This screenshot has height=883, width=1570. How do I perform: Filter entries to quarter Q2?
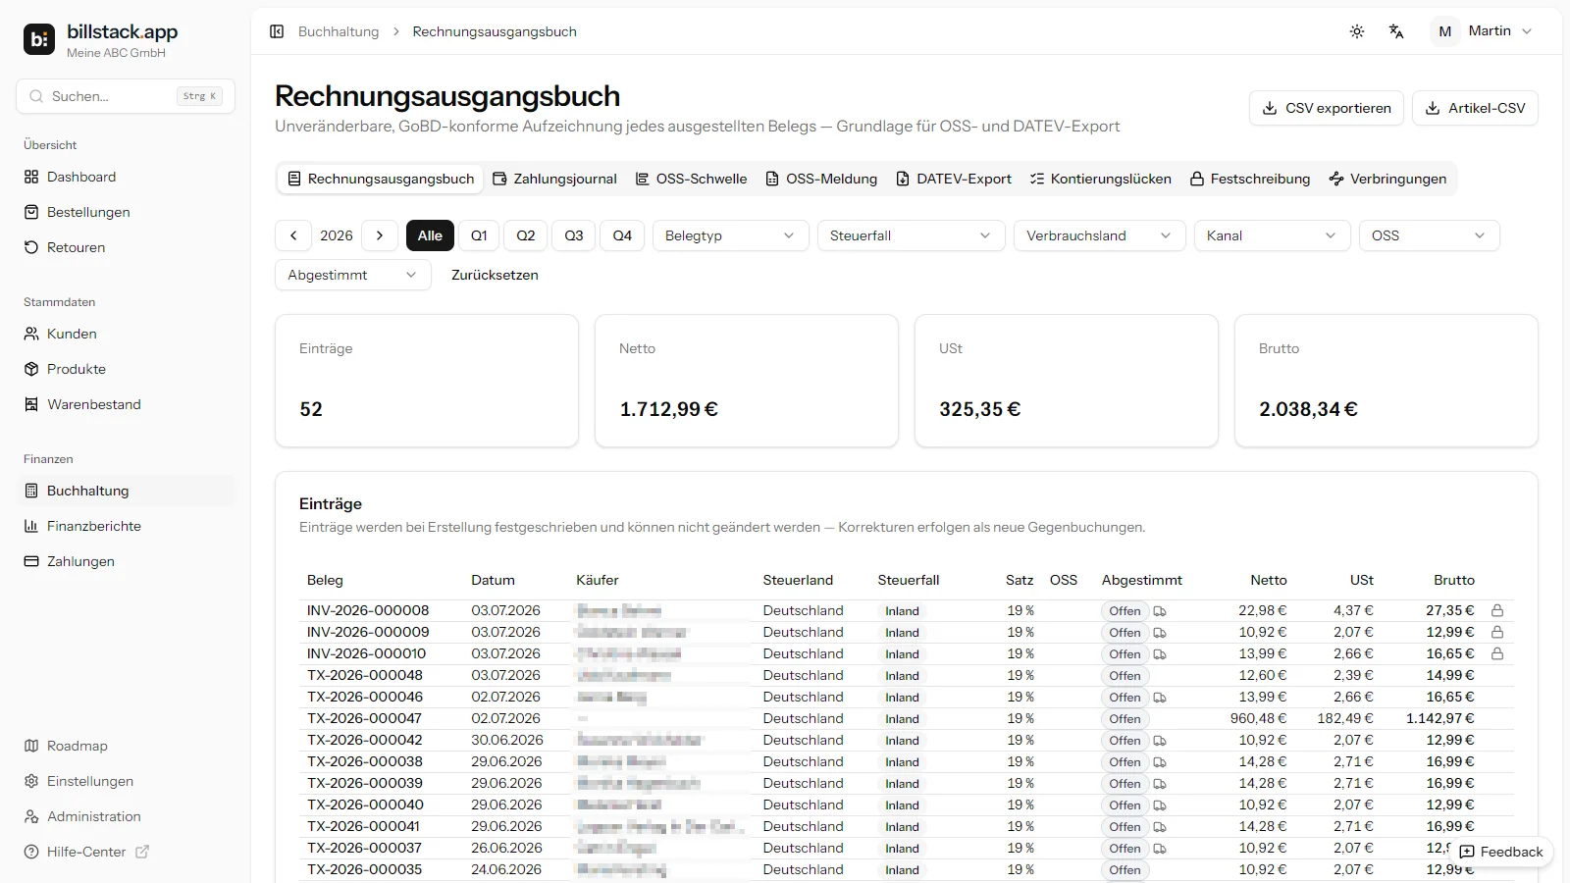pyautogui.click(x=526, y=235)
